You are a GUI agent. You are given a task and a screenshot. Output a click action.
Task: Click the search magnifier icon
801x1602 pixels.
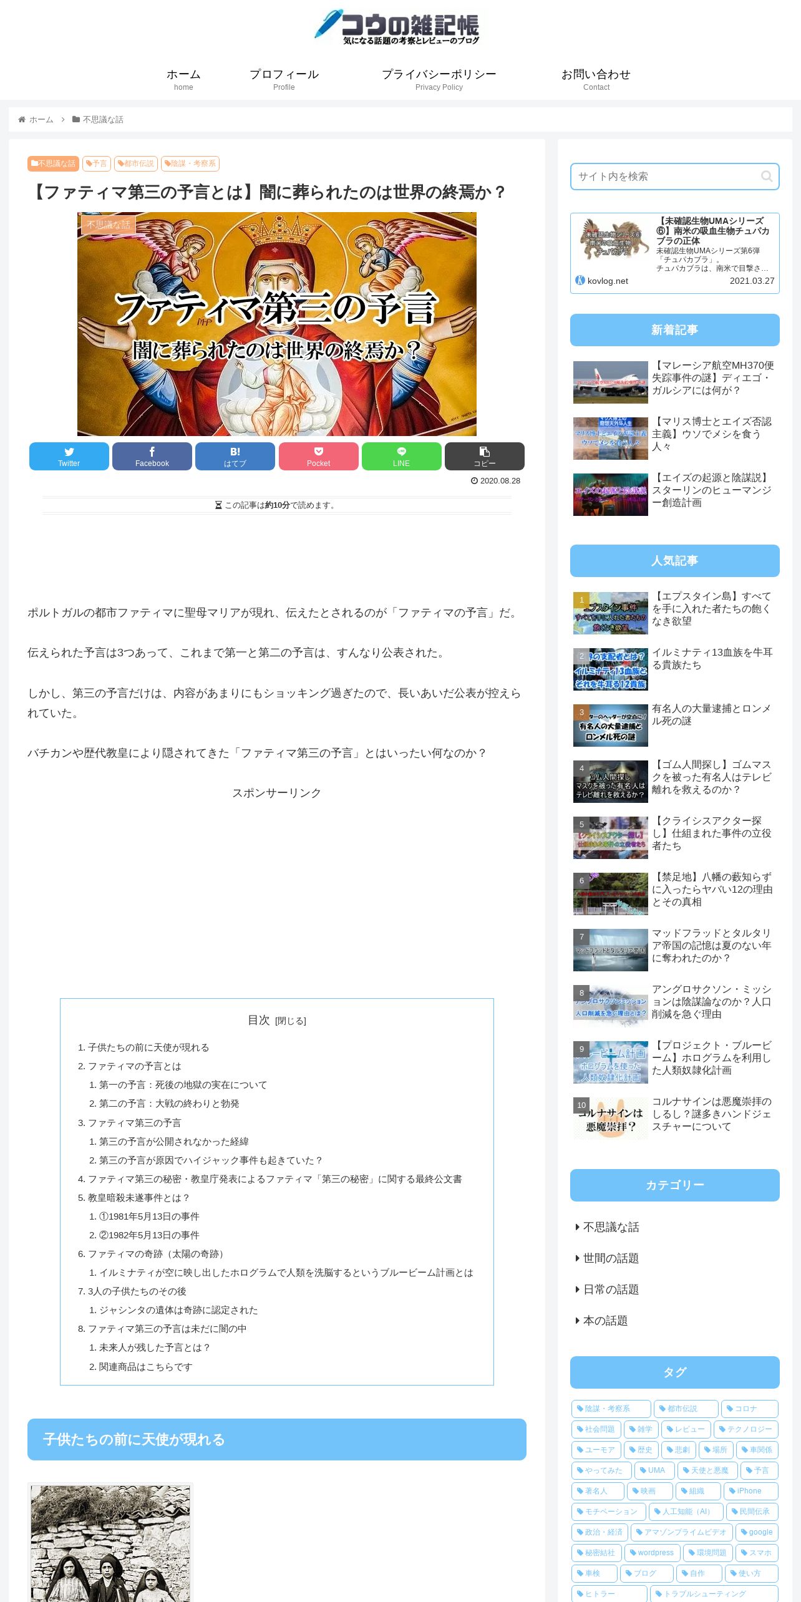tap(767, 177)
